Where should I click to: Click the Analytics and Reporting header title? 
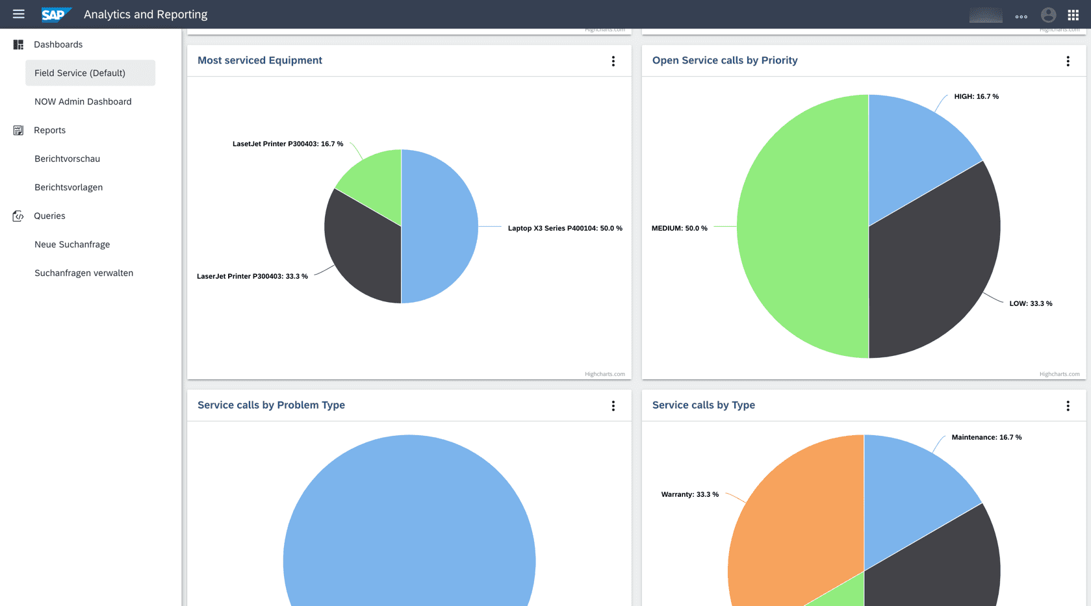coord(146,14)
